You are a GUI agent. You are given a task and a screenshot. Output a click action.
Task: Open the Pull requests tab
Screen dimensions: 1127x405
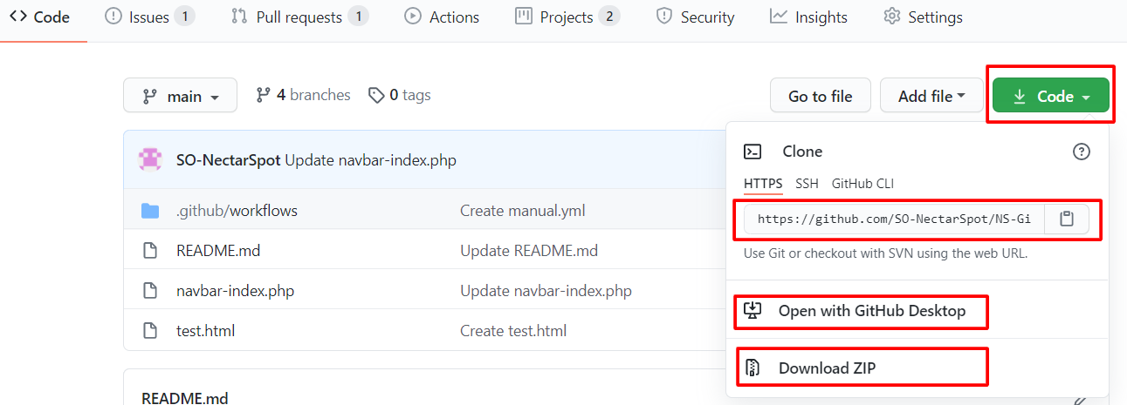click(299, 17)
